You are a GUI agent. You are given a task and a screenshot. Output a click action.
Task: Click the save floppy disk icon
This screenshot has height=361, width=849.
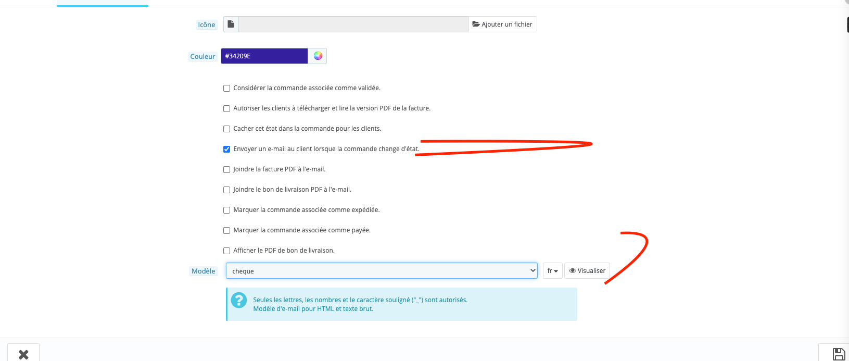point(839,354)
